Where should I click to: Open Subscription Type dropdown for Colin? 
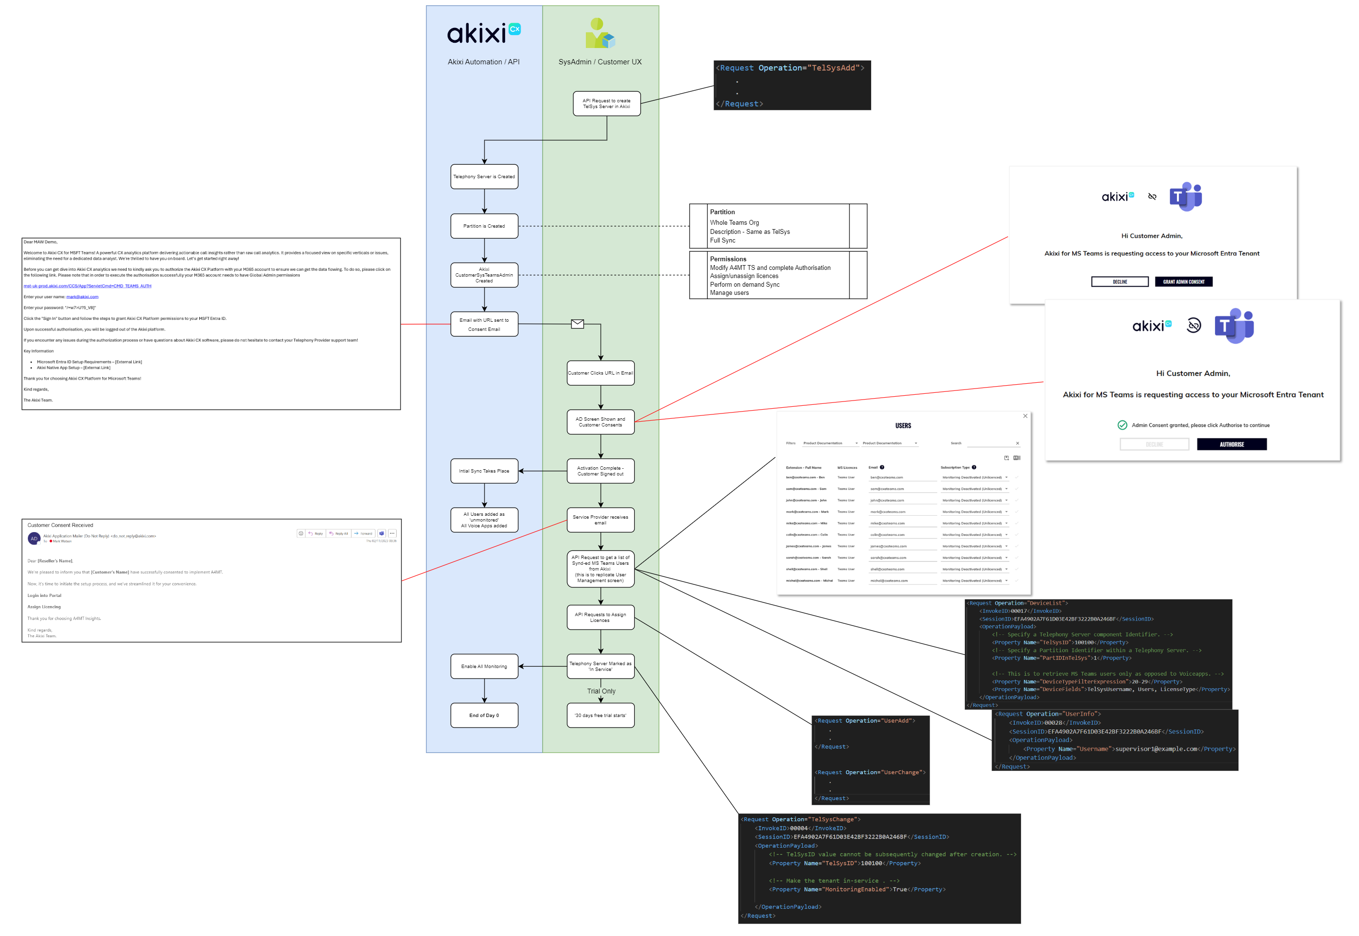coord(974,535)
